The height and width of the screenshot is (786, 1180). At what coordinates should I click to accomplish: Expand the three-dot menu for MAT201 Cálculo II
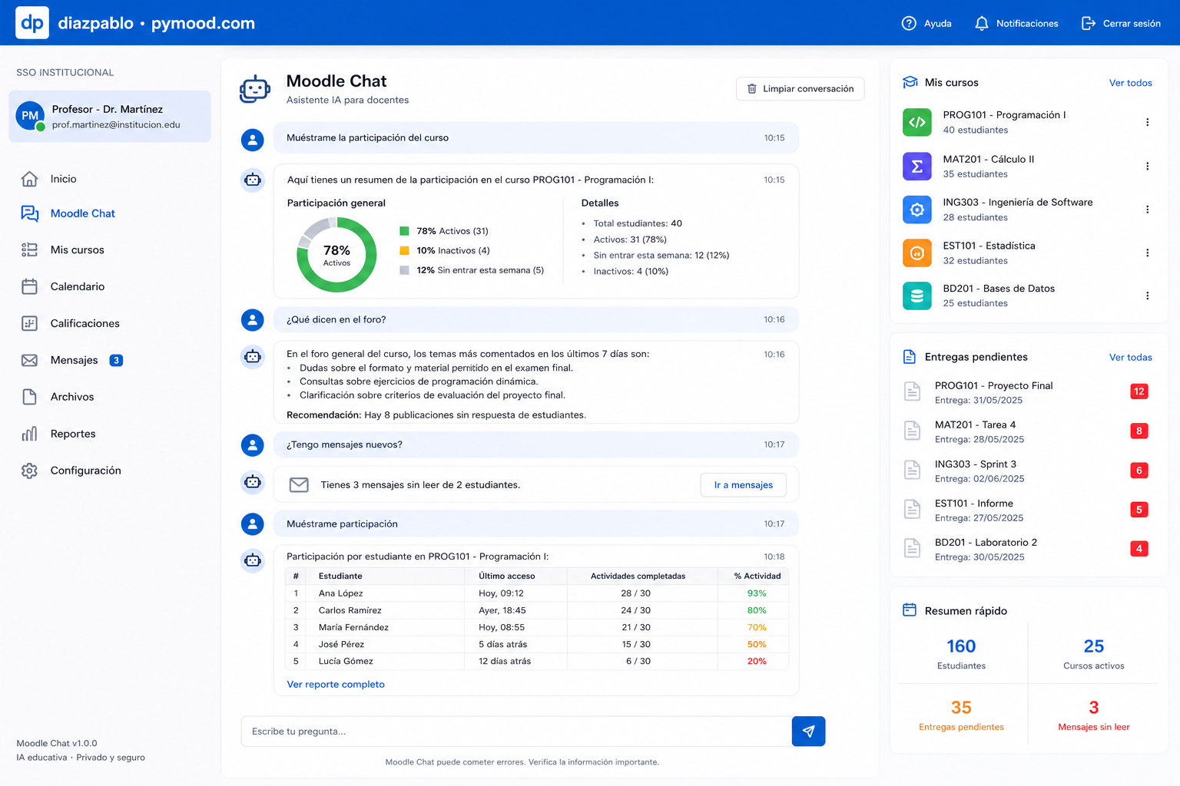pyautogui.click(x=1147, y=166)
